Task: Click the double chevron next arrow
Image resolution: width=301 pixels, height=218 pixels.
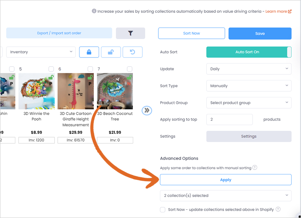Action: click(147, 111)
